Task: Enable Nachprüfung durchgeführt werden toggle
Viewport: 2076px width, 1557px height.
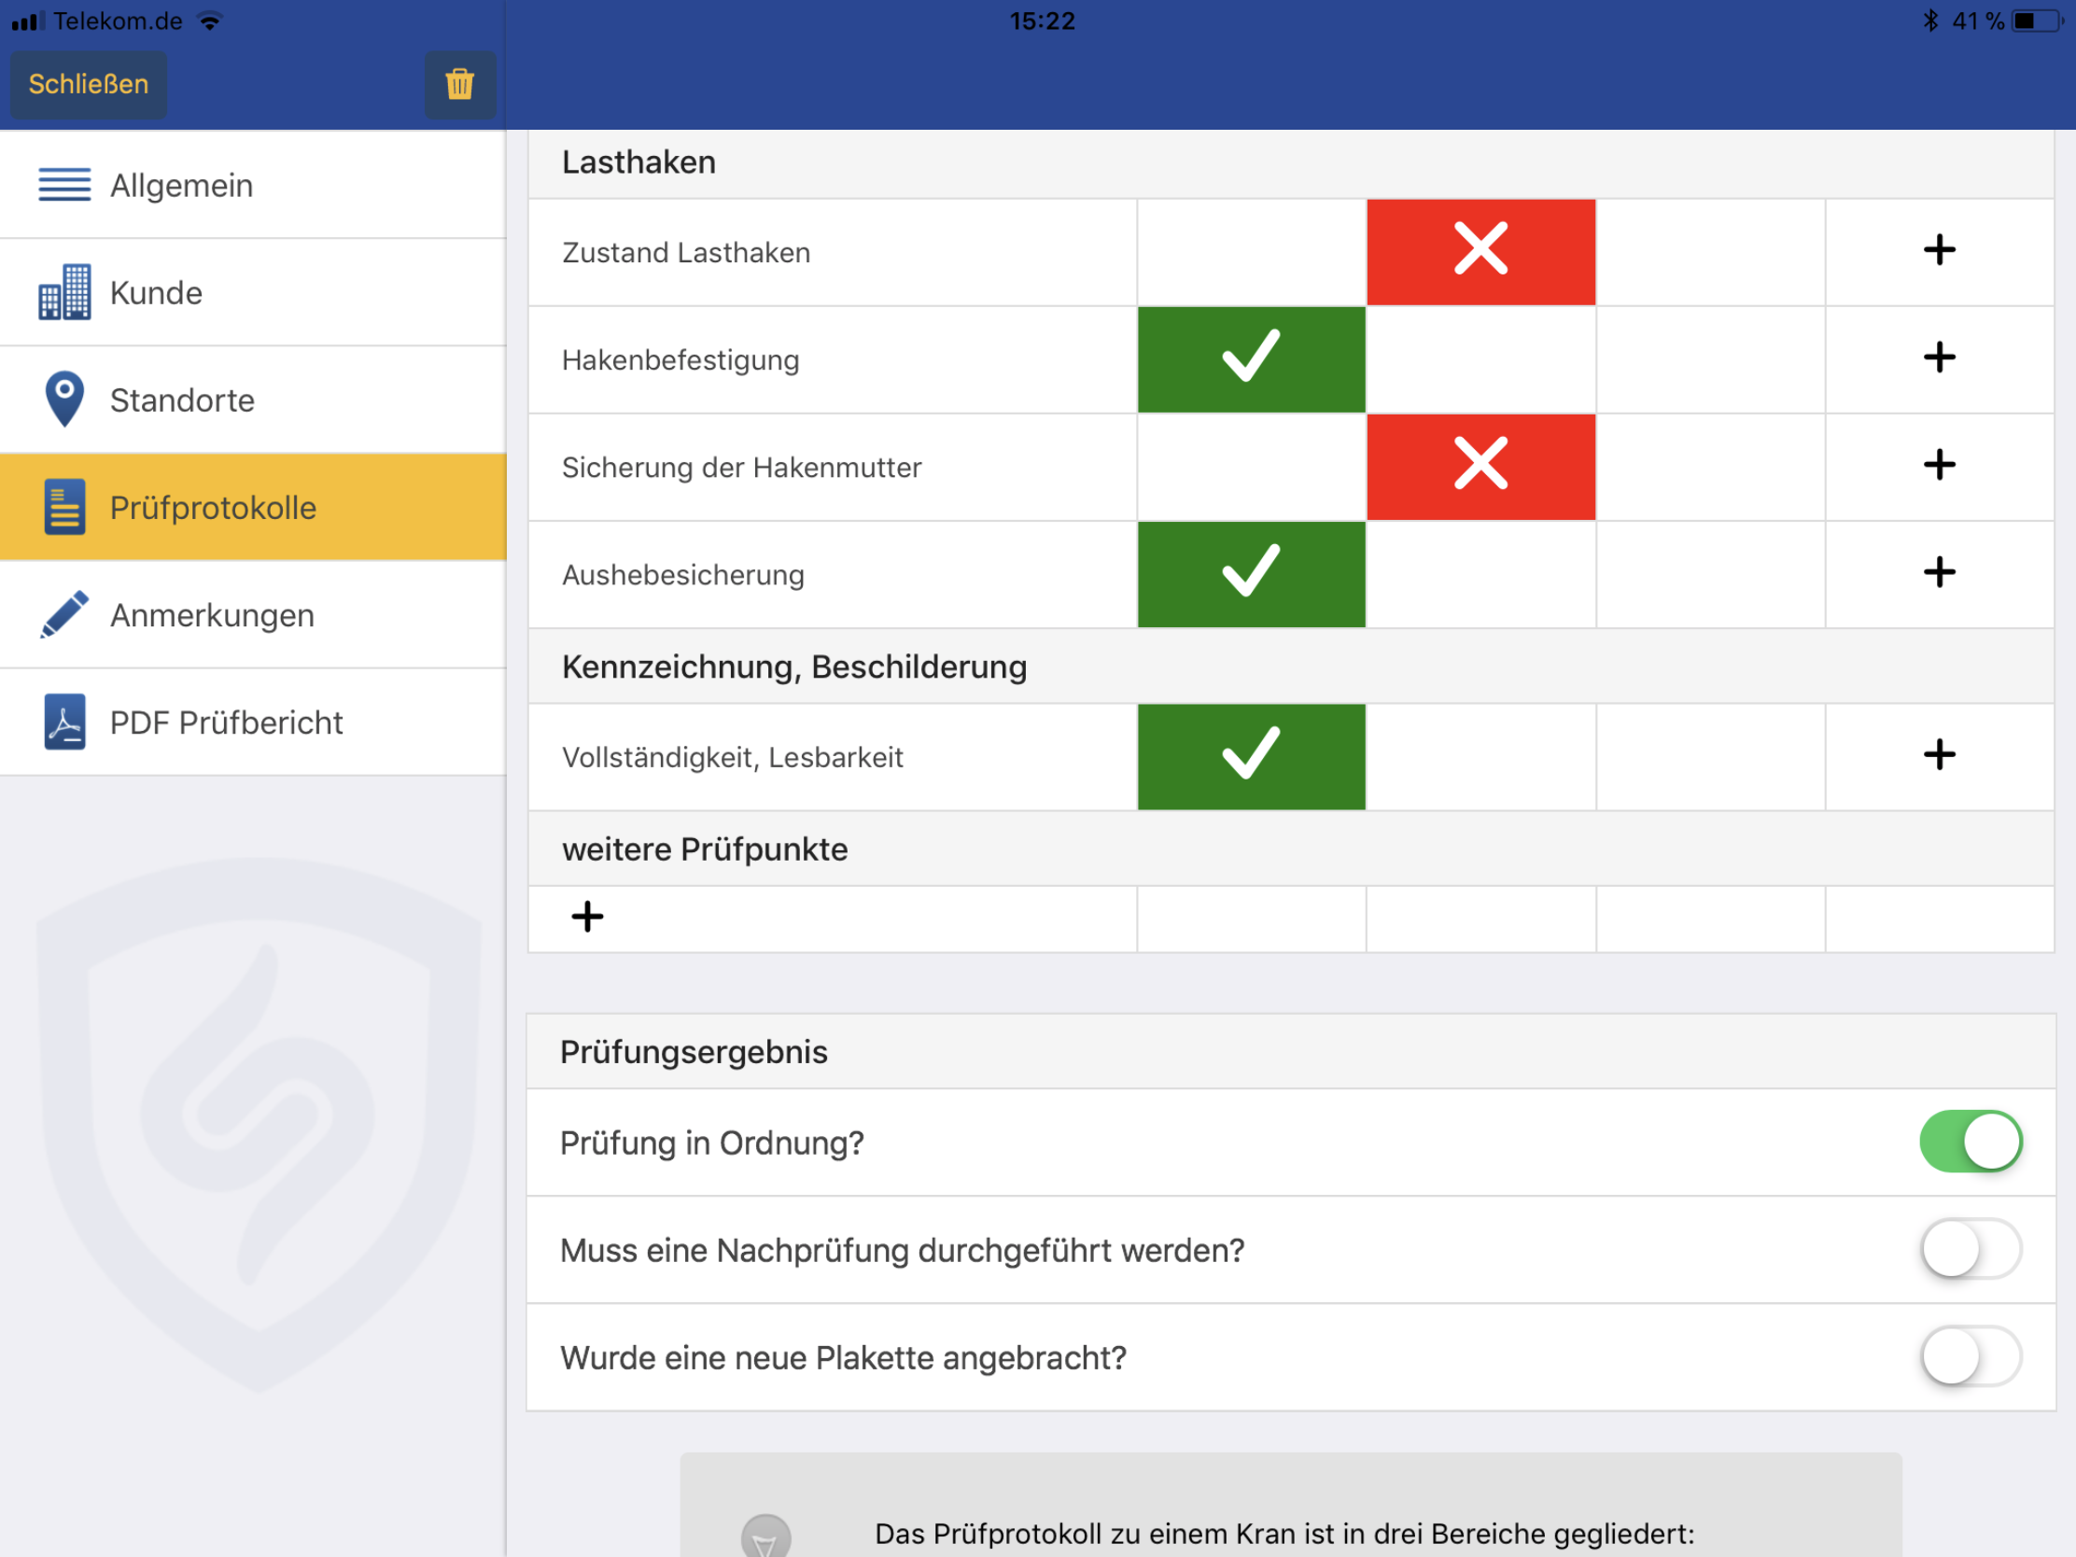Action: tap(1970, 1249)
